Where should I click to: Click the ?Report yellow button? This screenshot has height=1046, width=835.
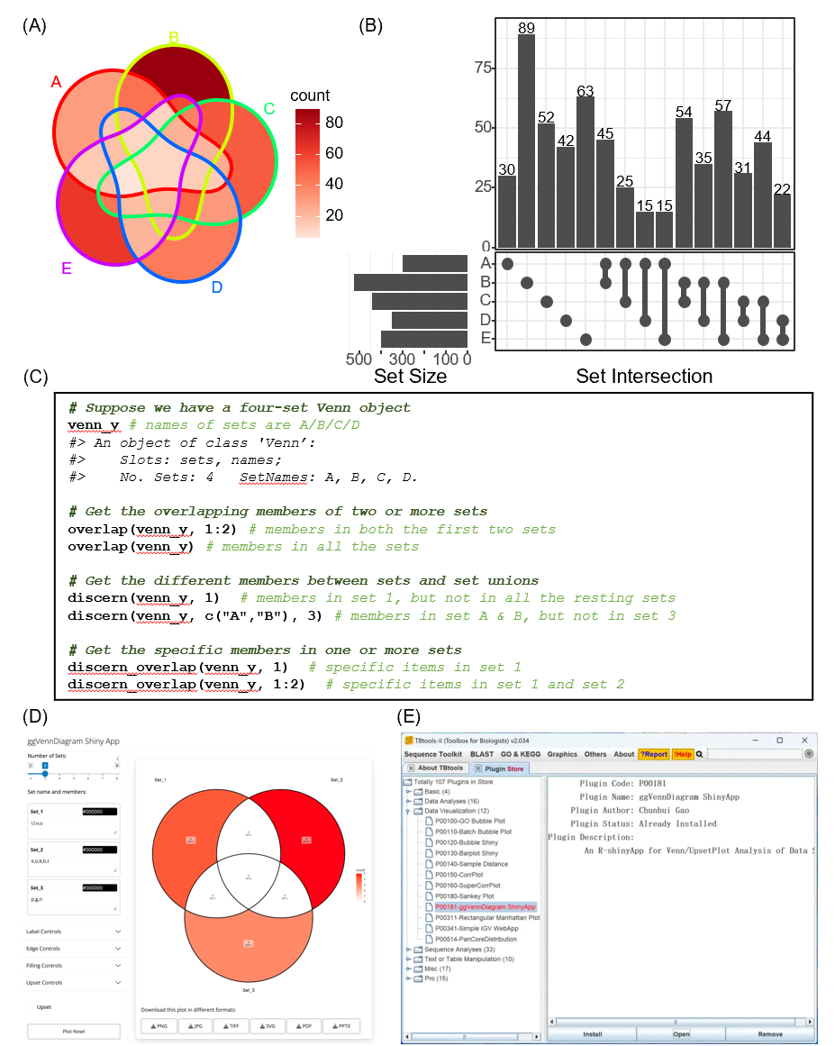[x=654, y=754]
